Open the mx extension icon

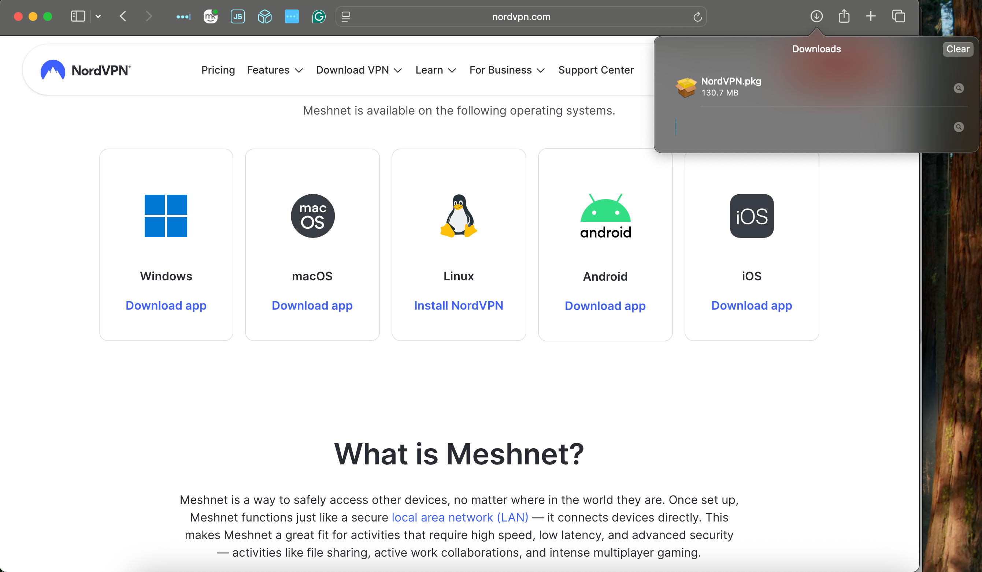click(210, 16)
